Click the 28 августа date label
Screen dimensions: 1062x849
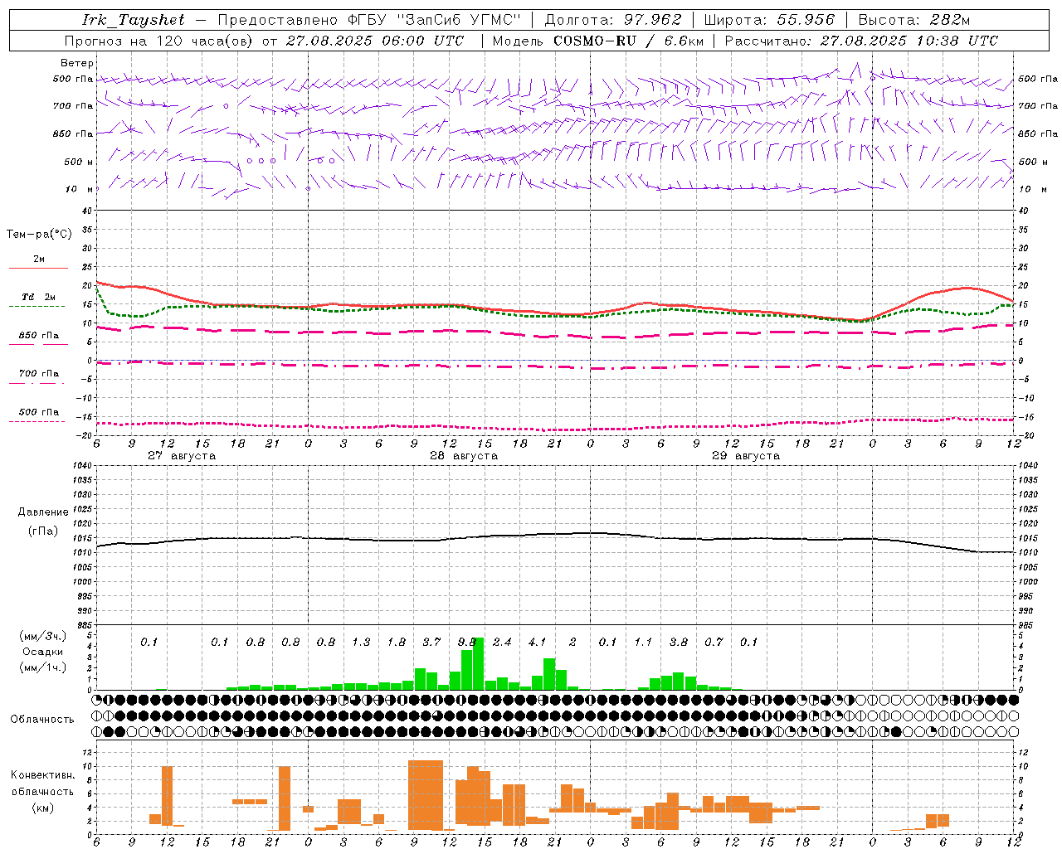coord(464,456)
